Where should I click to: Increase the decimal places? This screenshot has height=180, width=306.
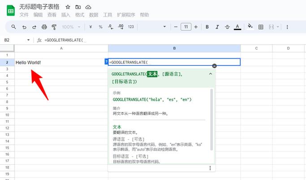click(121, 27)
